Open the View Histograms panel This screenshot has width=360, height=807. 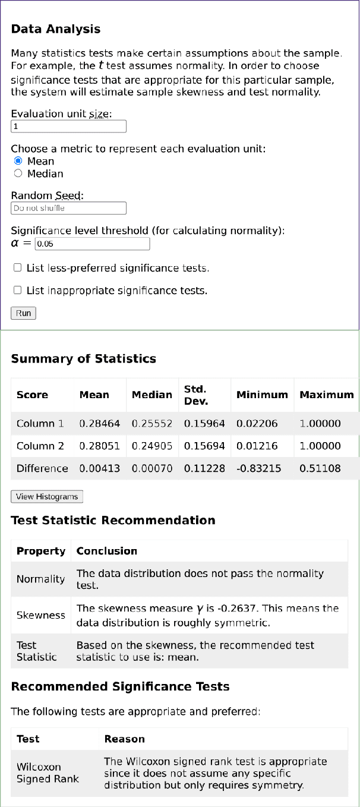coord(46,496)
